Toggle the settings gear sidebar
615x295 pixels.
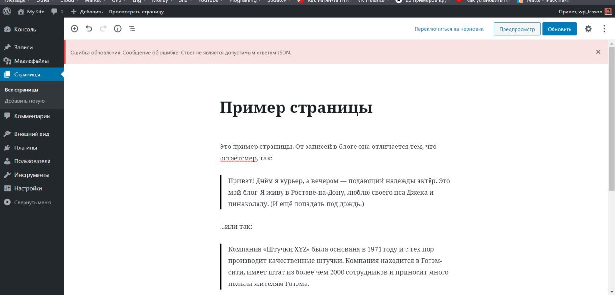(588, 29)
